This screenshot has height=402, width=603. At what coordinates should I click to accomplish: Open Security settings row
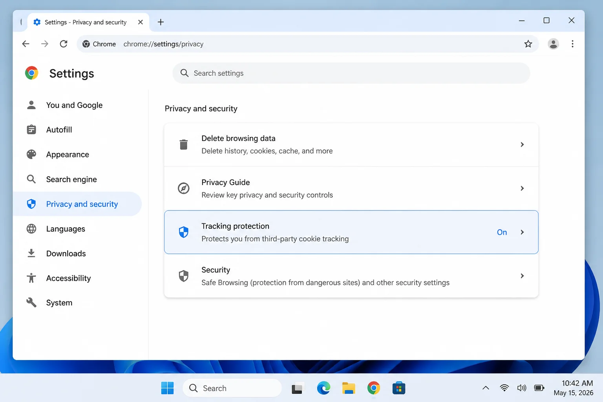[x=351, y=276]
